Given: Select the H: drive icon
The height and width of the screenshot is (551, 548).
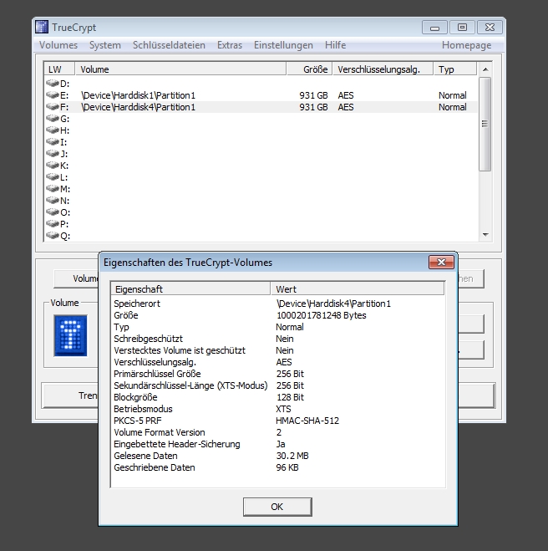Looking at the screenshot, I should 53,130.
